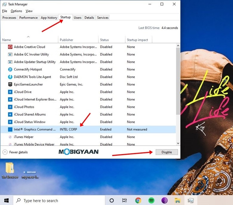The image size is (233, 205).
Task: Click Disabled status of Adobe Creative Cloud
Action: click(106, 47)
